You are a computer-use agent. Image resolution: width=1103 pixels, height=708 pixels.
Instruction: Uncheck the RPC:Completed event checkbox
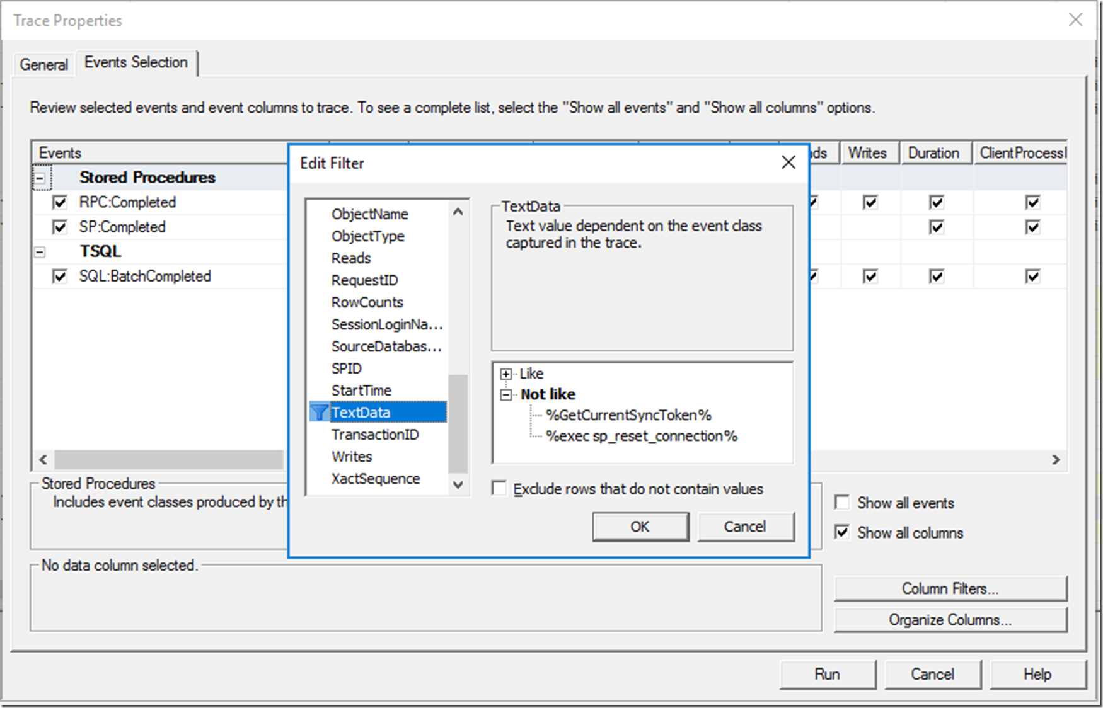60,202
